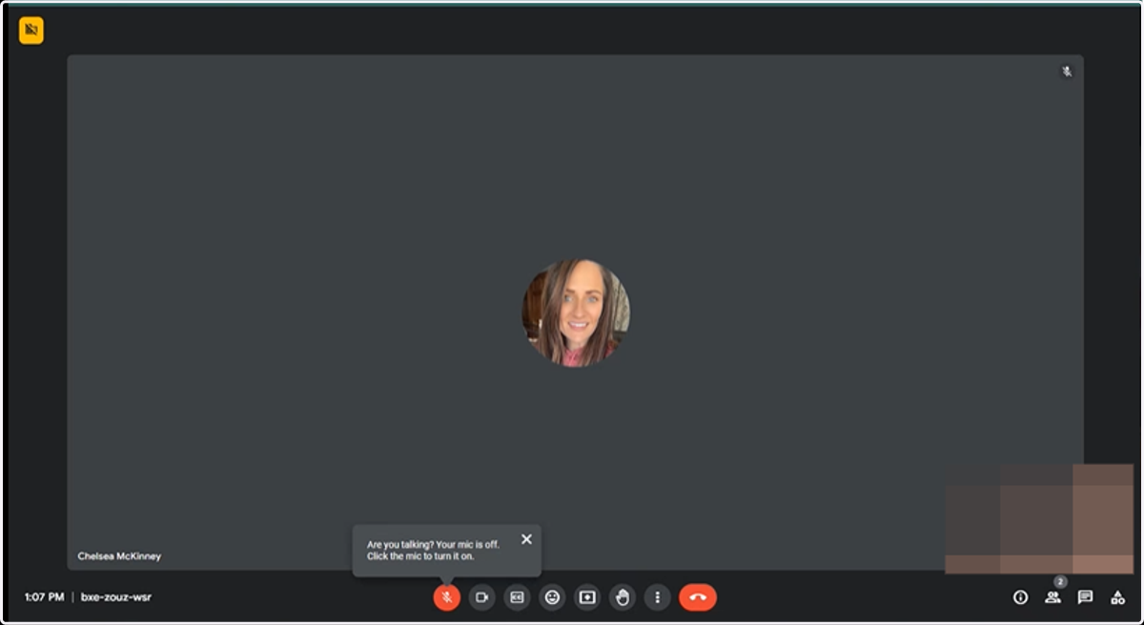Click the 1:07 PM time display
This screenshot has height=625, width=1144.
[x=44, y=597]
